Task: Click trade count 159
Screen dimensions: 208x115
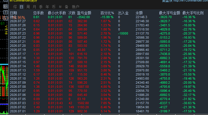Action: coord(71,71)
